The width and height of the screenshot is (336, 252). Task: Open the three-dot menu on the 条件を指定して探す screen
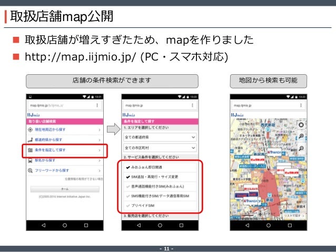[192, 105]
